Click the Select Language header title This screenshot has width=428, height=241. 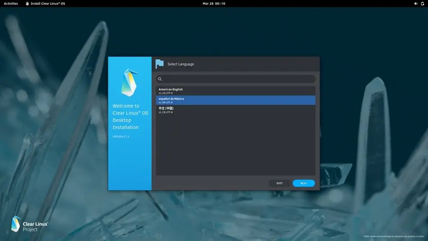point(181,64)
